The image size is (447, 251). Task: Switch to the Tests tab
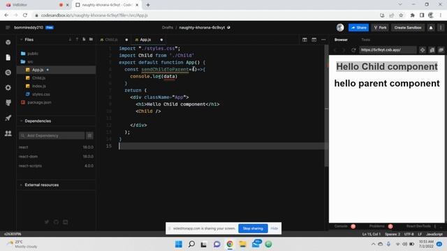pyautogui.click(x=365, y=40)
